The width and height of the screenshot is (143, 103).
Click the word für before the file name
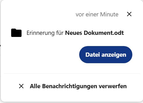60,33
